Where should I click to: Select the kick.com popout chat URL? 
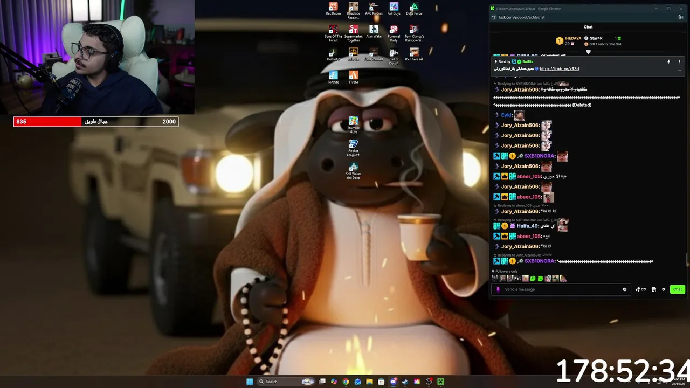(522, 17)
